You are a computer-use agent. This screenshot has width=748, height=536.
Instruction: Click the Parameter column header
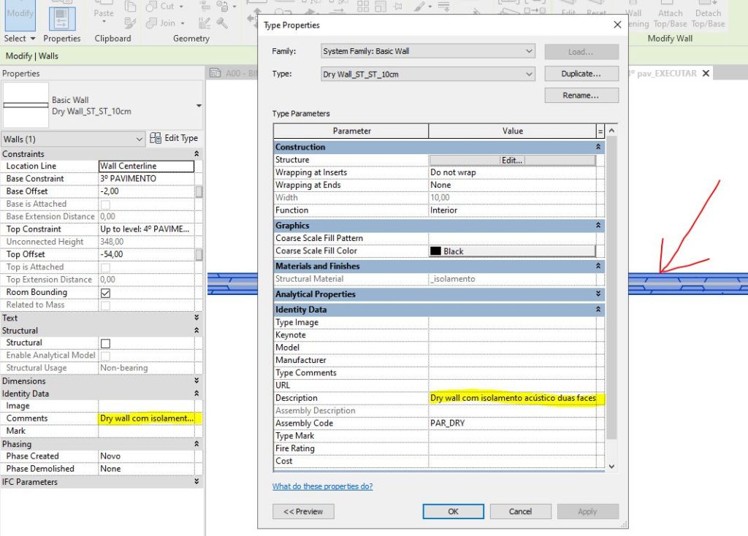click(351, 131)
